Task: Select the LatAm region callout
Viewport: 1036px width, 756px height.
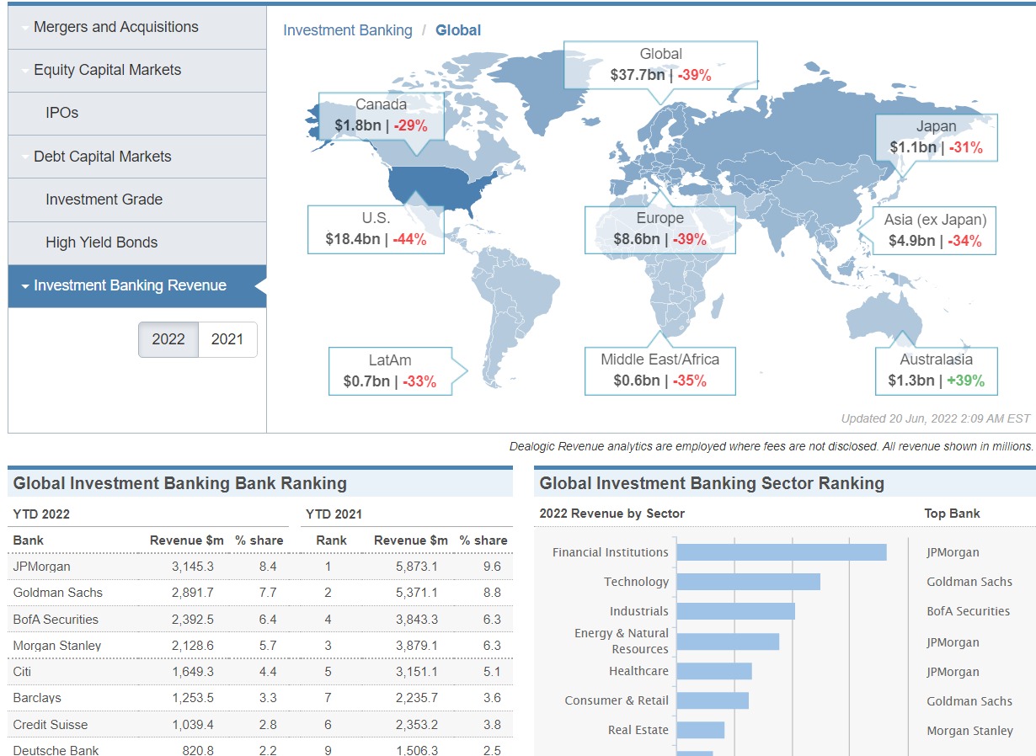Action: point(390,370)
